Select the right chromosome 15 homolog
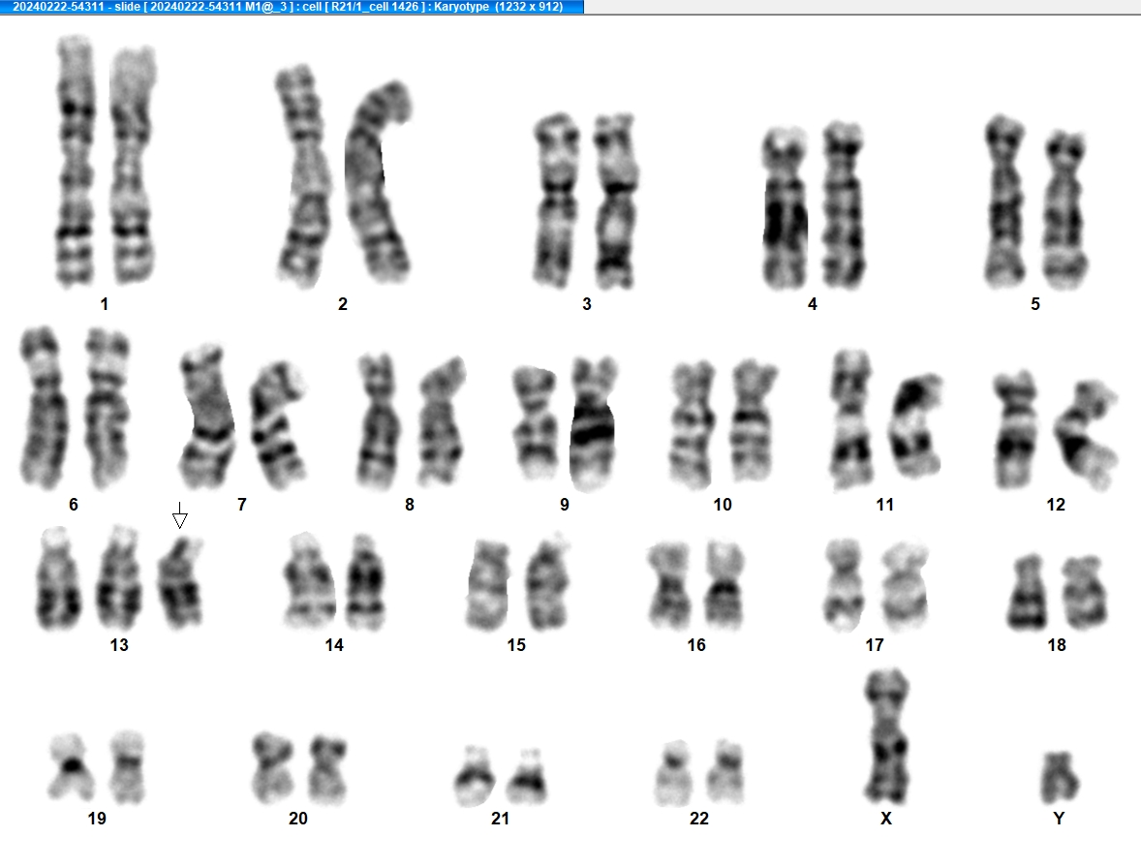Screen dimensions: 1141x868 click(x=548, y=583)
